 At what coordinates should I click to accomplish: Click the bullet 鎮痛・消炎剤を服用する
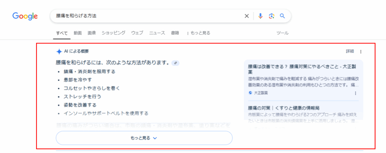(x=89, y=72)
